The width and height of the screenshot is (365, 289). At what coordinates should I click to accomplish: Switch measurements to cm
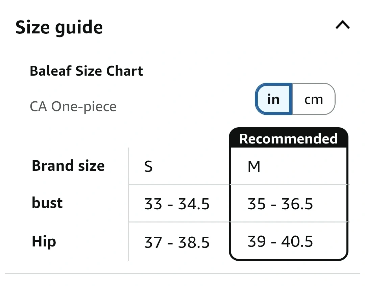tap(314, 99)
